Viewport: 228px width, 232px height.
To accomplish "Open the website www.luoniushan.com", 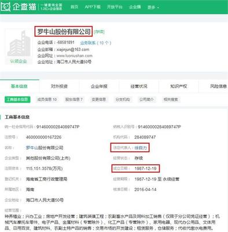I will (75, 56).
